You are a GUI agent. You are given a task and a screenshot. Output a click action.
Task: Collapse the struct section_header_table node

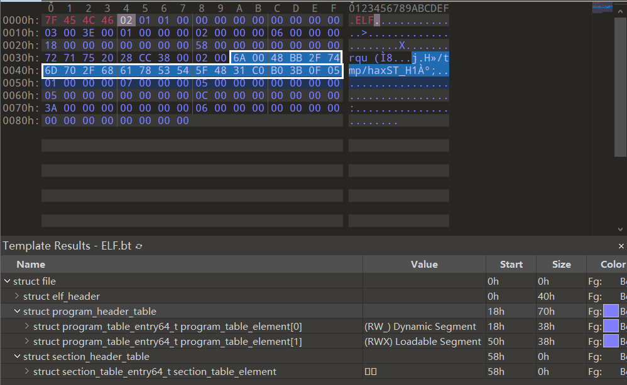(x=17, y=357)
